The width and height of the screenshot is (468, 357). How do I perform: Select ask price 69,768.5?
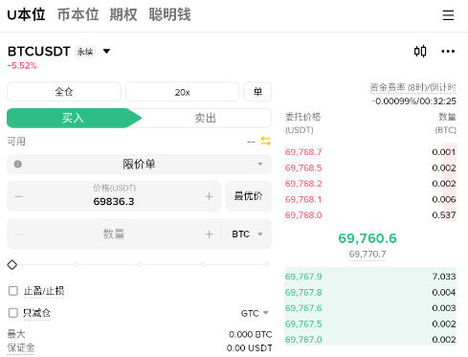(x=303, y=167)
